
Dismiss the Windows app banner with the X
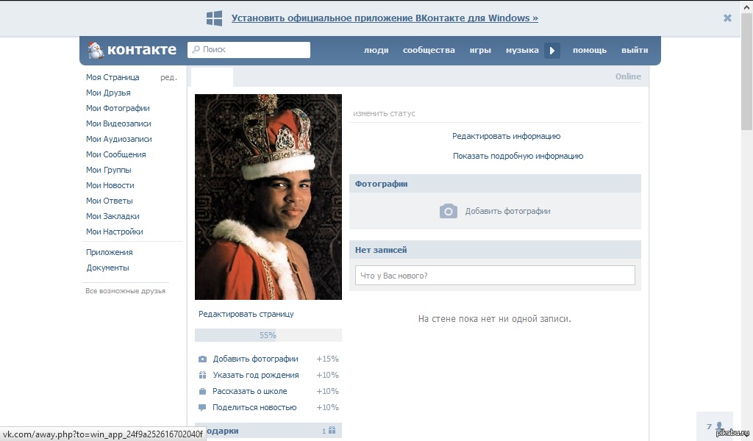coord(727,18)
